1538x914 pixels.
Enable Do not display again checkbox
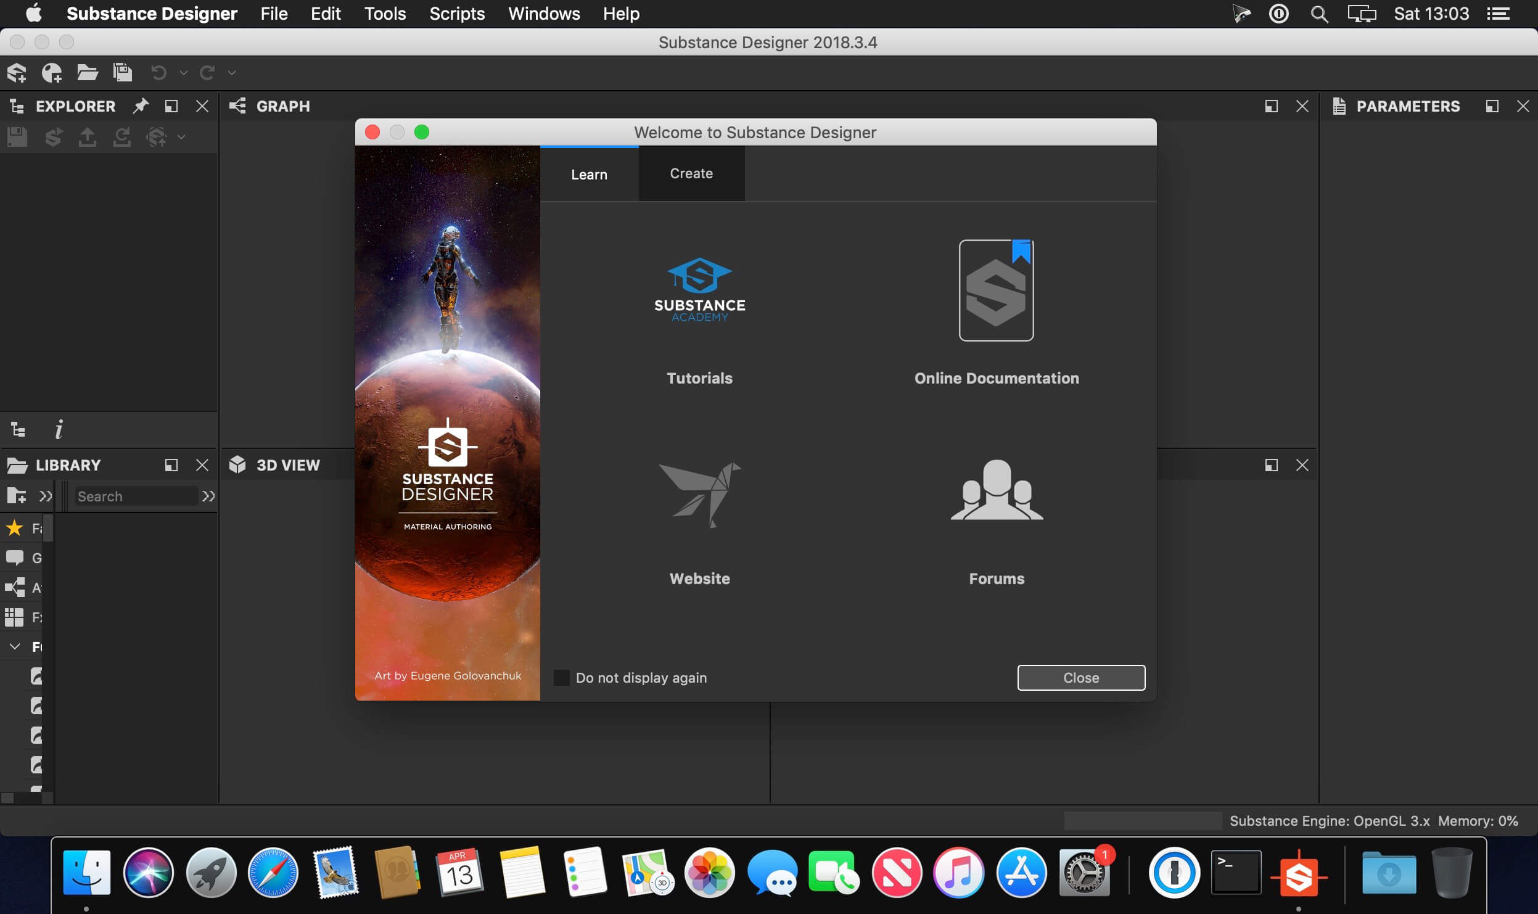561,678
